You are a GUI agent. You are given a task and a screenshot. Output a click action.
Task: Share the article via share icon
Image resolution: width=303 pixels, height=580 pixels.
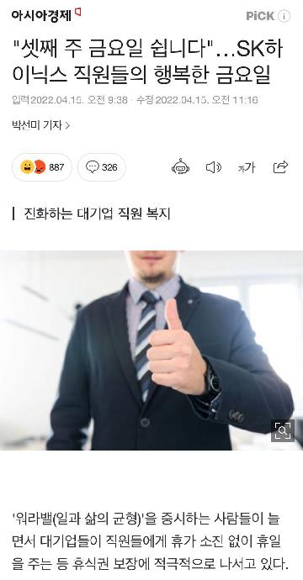coord(280,167)
